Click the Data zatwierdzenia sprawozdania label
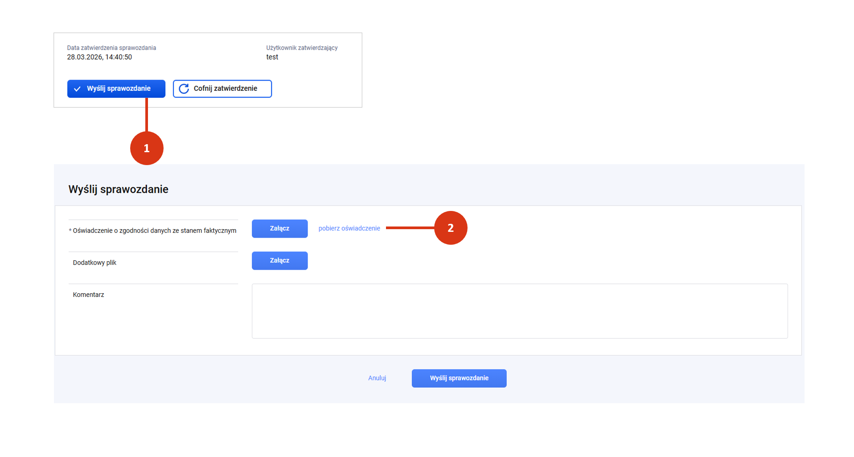Image resolution: width=854 pixels, height=457 pixels. point(111,48)
